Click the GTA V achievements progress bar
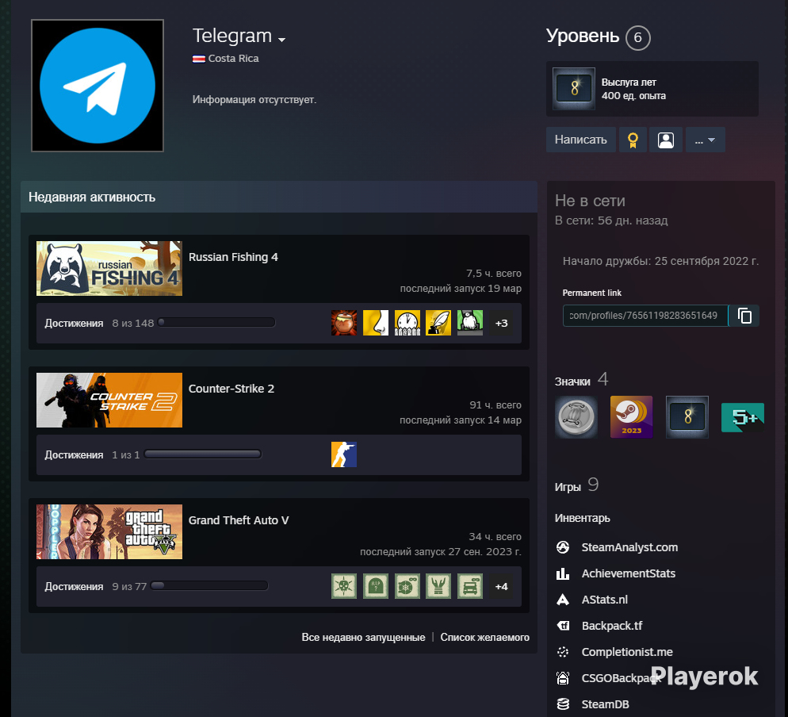This screenshot has width=788, height=717. tap(209, 586)
